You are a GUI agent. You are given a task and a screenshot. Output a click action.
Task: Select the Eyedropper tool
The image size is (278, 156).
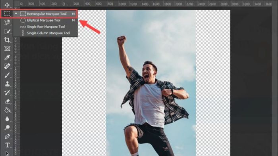tap(7, 57)
